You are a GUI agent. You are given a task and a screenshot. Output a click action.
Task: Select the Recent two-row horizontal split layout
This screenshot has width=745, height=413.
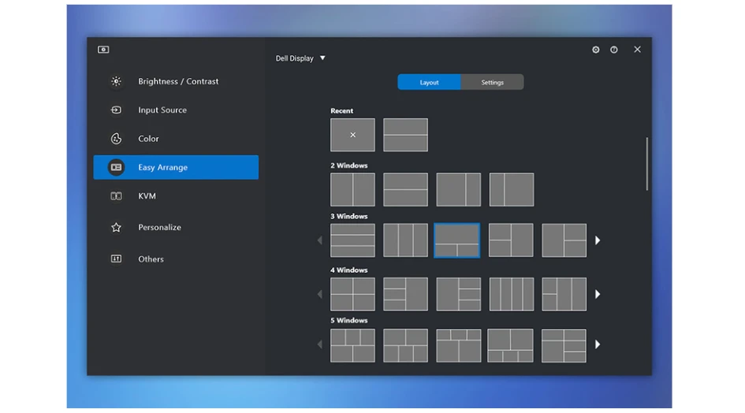[405, 135]
